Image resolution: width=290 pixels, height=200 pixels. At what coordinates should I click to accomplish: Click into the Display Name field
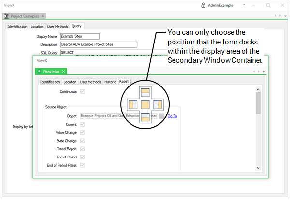(x=80, y=36)
